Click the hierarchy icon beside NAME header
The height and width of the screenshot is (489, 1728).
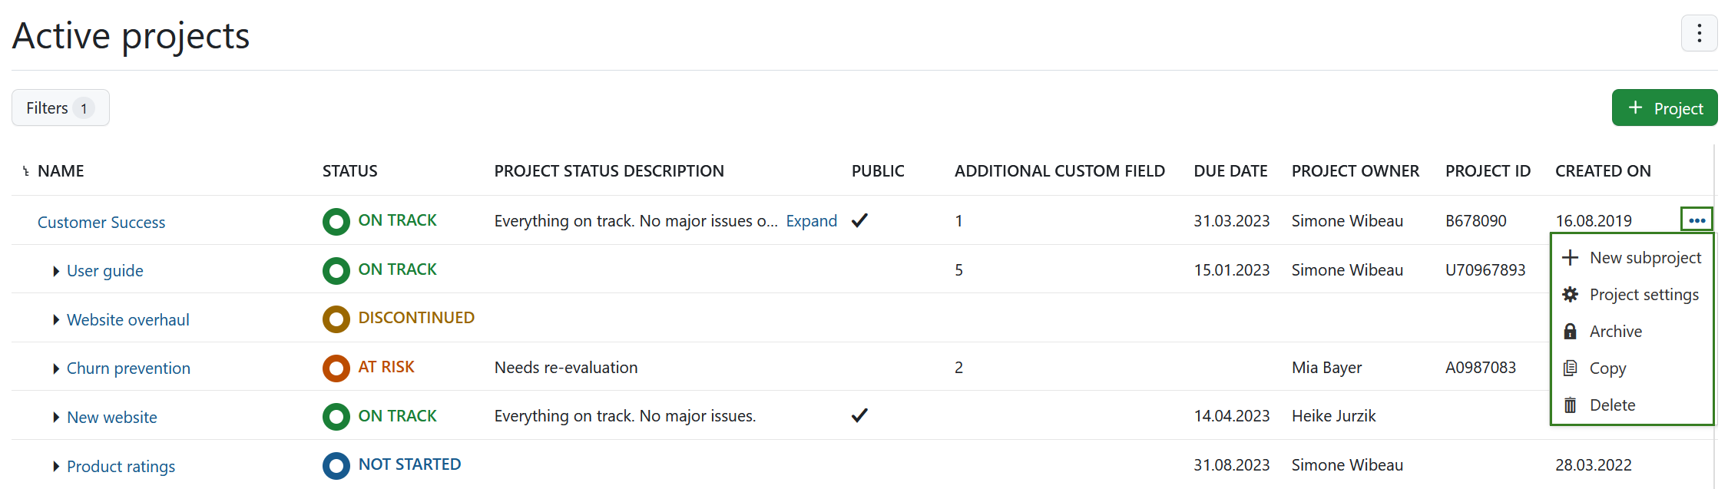click(25, 171)
